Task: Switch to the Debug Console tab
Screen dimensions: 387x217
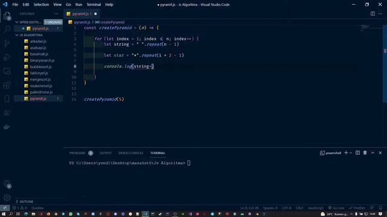Action: 131,153
